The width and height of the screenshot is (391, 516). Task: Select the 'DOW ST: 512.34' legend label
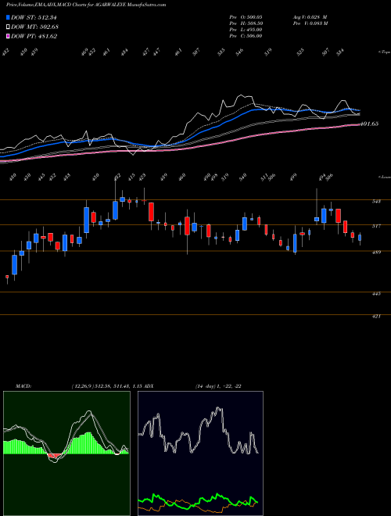point(34,17)
